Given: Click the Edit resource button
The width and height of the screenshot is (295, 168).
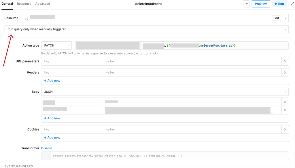Looking at the screenshot, I should point(276,18).
